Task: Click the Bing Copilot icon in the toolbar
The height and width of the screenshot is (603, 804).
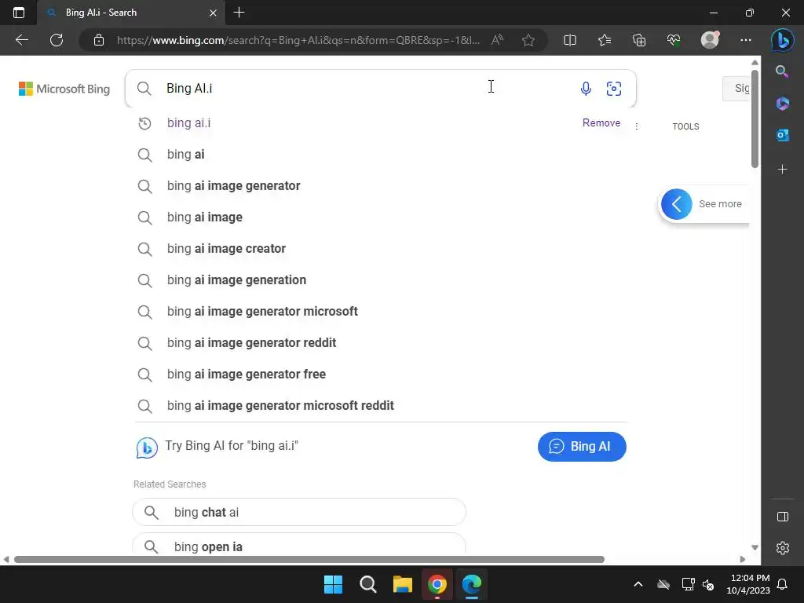Action: click(x=783, y=40)
